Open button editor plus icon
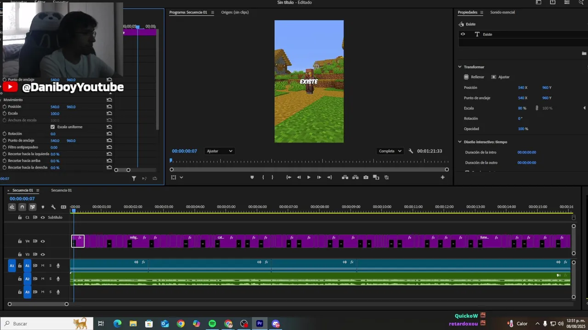Screen dimensions: 588x330 [x=442, y=177]
